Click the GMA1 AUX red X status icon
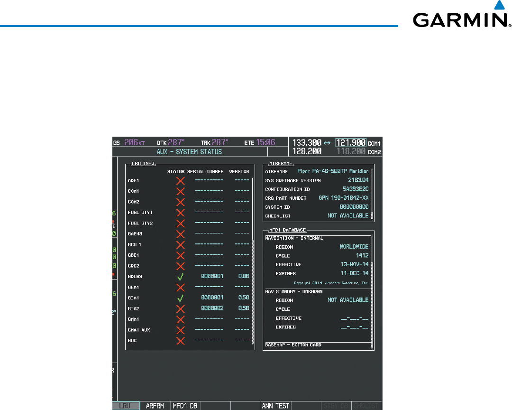 point(180,330)
